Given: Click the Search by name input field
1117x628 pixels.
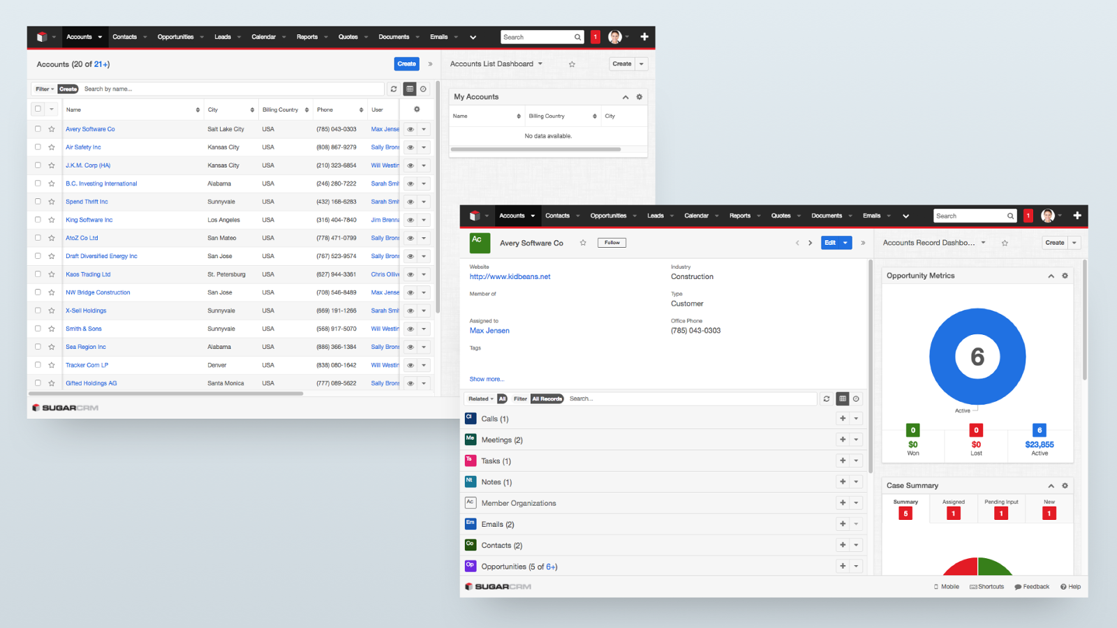Looking at the screenshot, I should [230, 89].
